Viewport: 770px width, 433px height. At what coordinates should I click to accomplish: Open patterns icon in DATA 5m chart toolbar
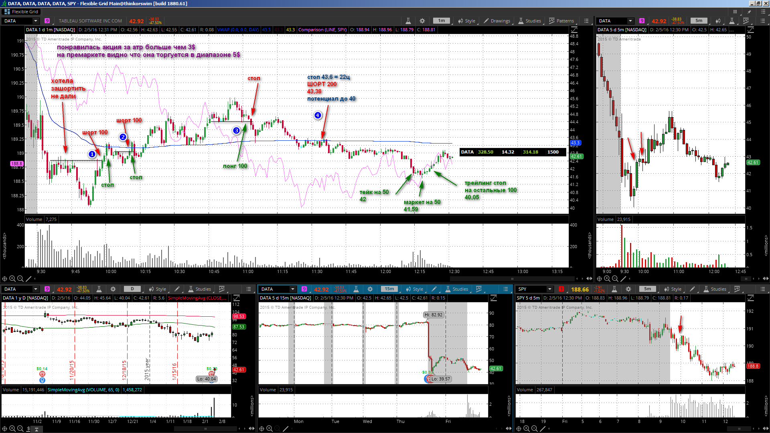746,21
